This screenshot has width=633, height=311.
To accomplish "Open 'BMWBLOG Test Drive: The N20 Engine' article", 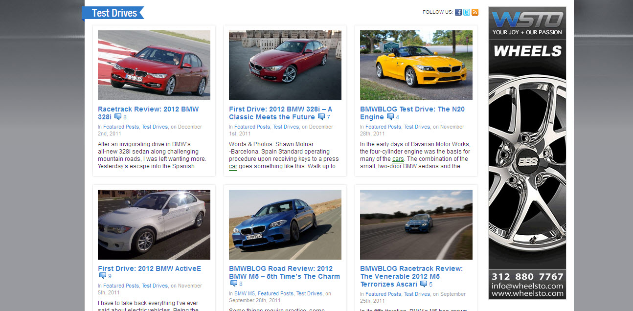I will coord(412,110).
